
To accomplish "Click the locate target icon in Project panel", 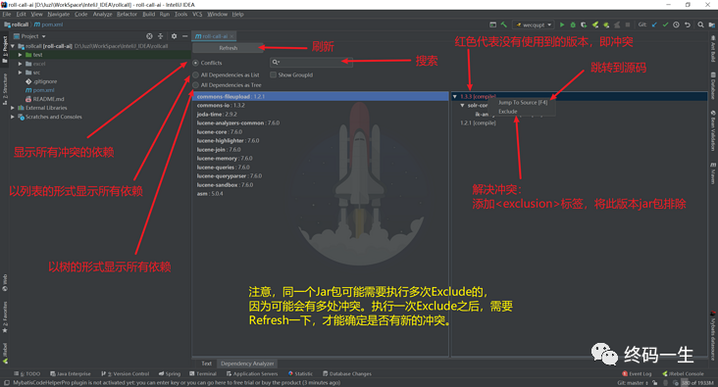I will point(149,36).
